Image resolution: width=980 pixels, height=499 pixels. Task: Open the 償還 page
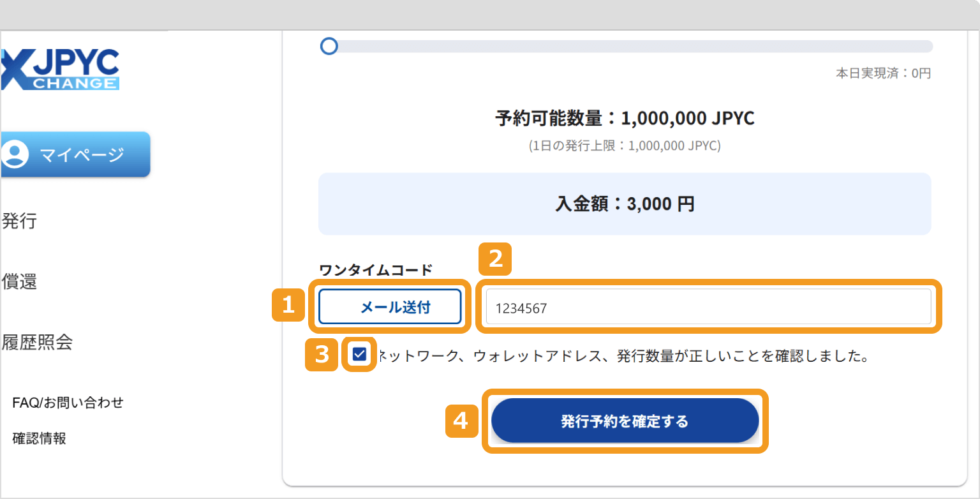pos(19,281)
